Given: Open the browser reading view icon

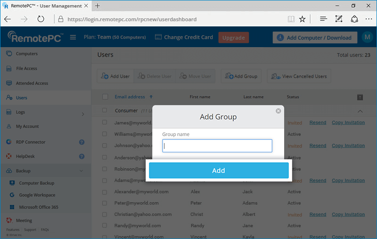Looking at the screenshot, I should 291,19.
